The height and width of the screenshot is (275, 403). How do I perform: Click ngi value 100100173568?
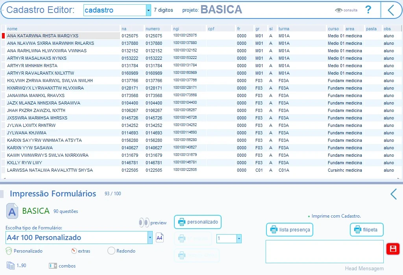tap(185, 95)
